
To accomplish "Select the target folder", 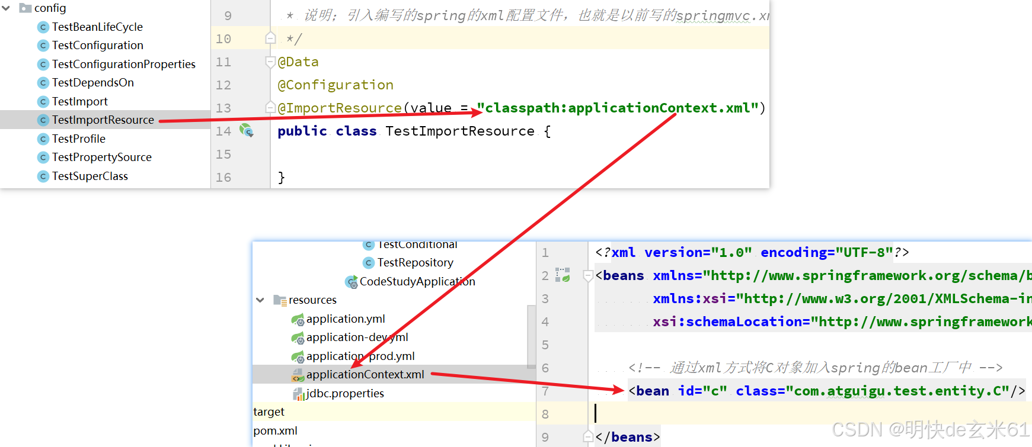I will 269,411.
